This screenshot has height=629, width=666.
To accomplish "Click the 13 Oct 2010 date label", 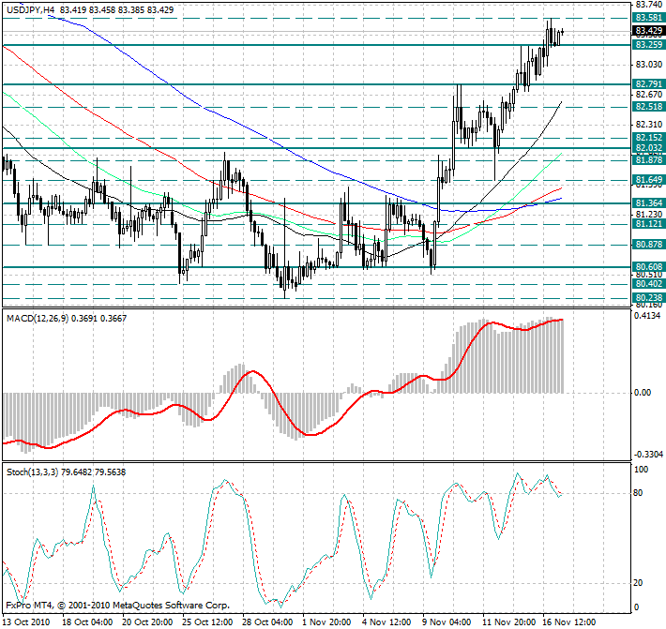I will click(26, 622).
